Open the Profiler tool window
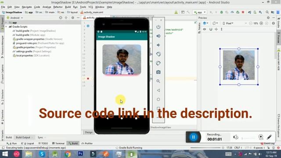Viewport: 281px width, 158px height. [87, 144]
